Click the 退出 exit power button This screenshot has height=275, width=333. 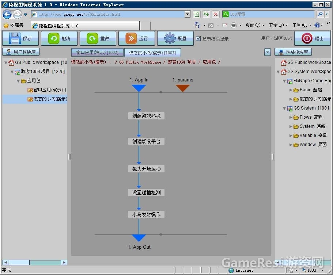(x=313, y=38)
